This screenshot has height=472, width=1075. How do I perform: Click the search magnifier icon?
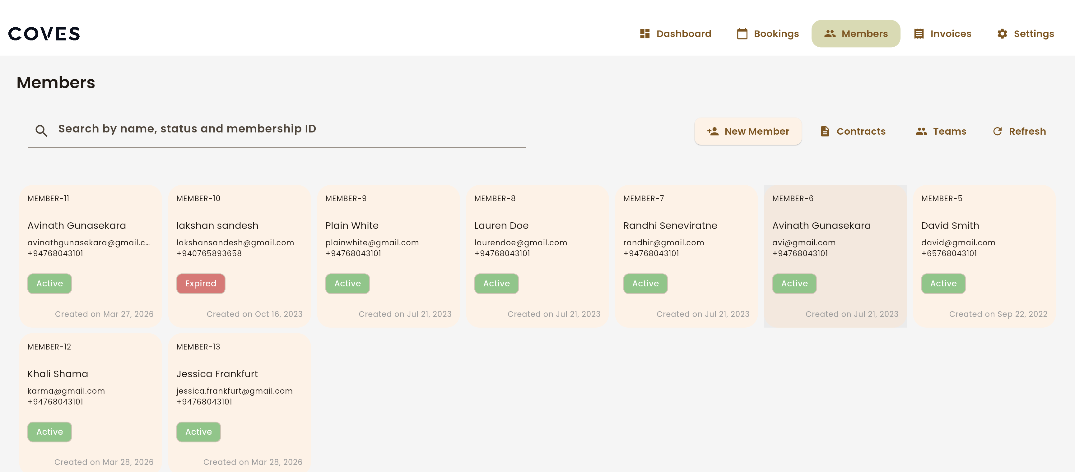pyautogui.click(x=41, y=131)
